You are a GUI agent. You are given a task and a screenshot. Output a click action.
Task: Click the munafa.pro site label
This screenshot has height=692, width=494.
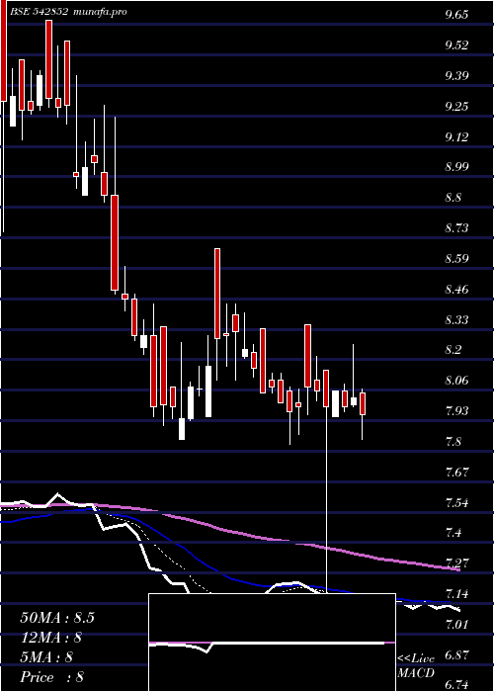(x=100, y=12)
